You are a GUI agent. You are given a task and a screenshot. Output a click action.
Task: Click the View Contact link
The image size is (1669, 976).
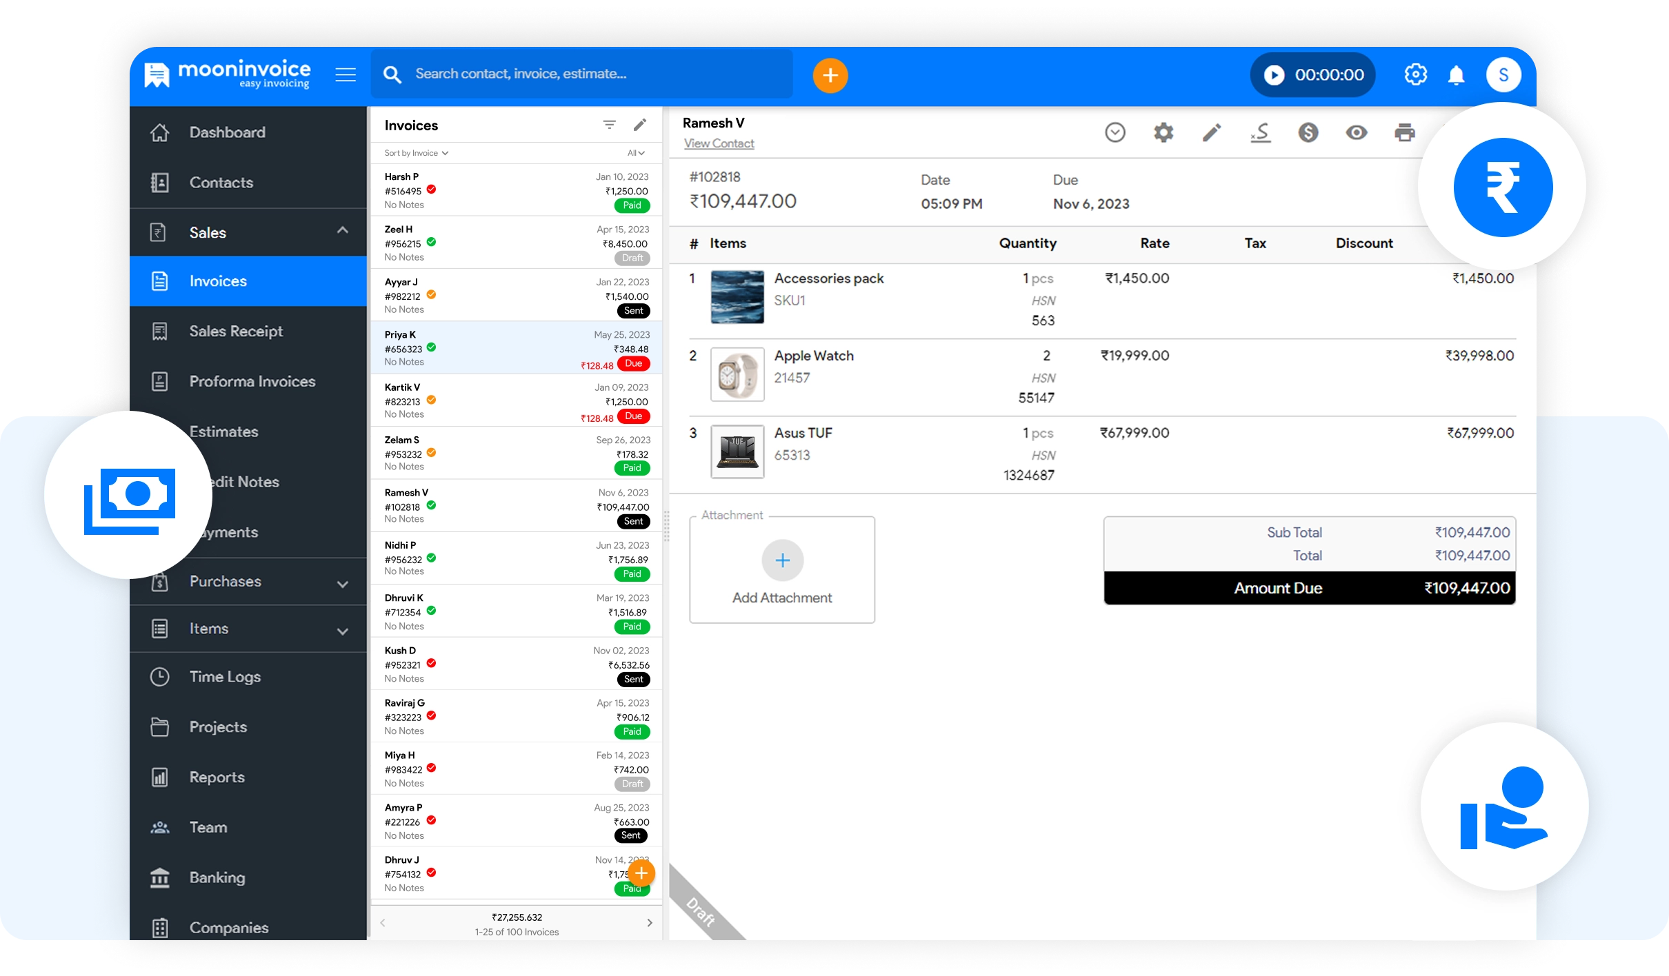pyautogui.click(x=719, y=143)
